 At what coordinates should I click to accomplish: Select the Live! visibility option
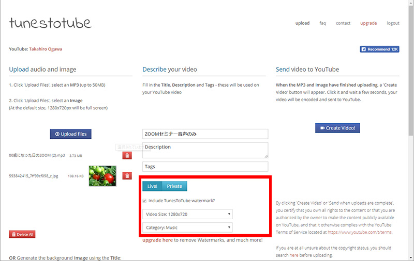point(153,186)
